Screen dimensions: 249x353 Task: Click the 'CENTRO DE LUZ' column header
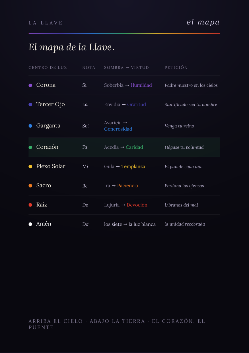(48, 67)
